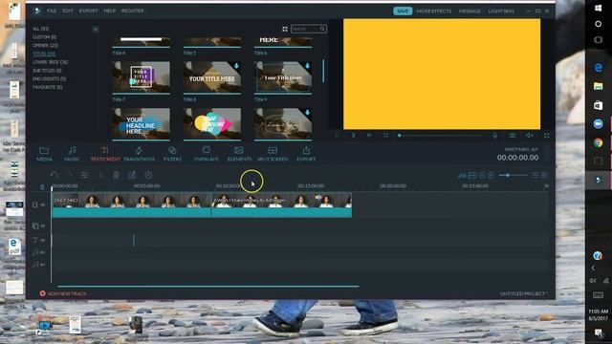Open Chrome from the Windows taskbar
Viewport: 612px width, 344px height.
point(598,142)
